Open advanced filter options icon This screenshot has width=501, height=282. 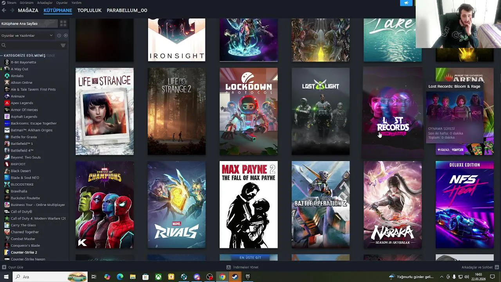click(63, 45)
